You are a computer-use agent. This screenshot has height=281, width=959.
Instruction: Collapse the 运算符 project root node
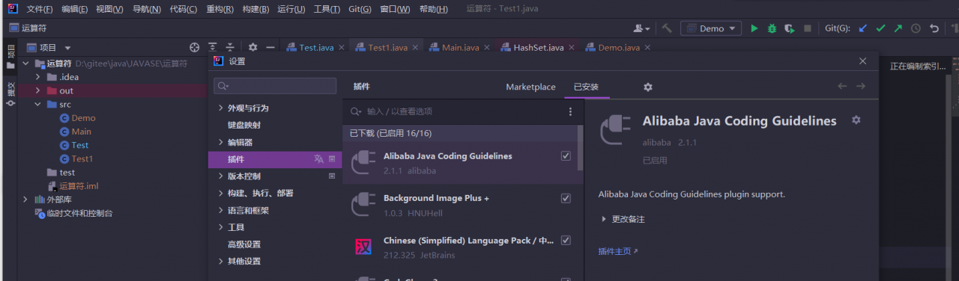pos(26,64)
